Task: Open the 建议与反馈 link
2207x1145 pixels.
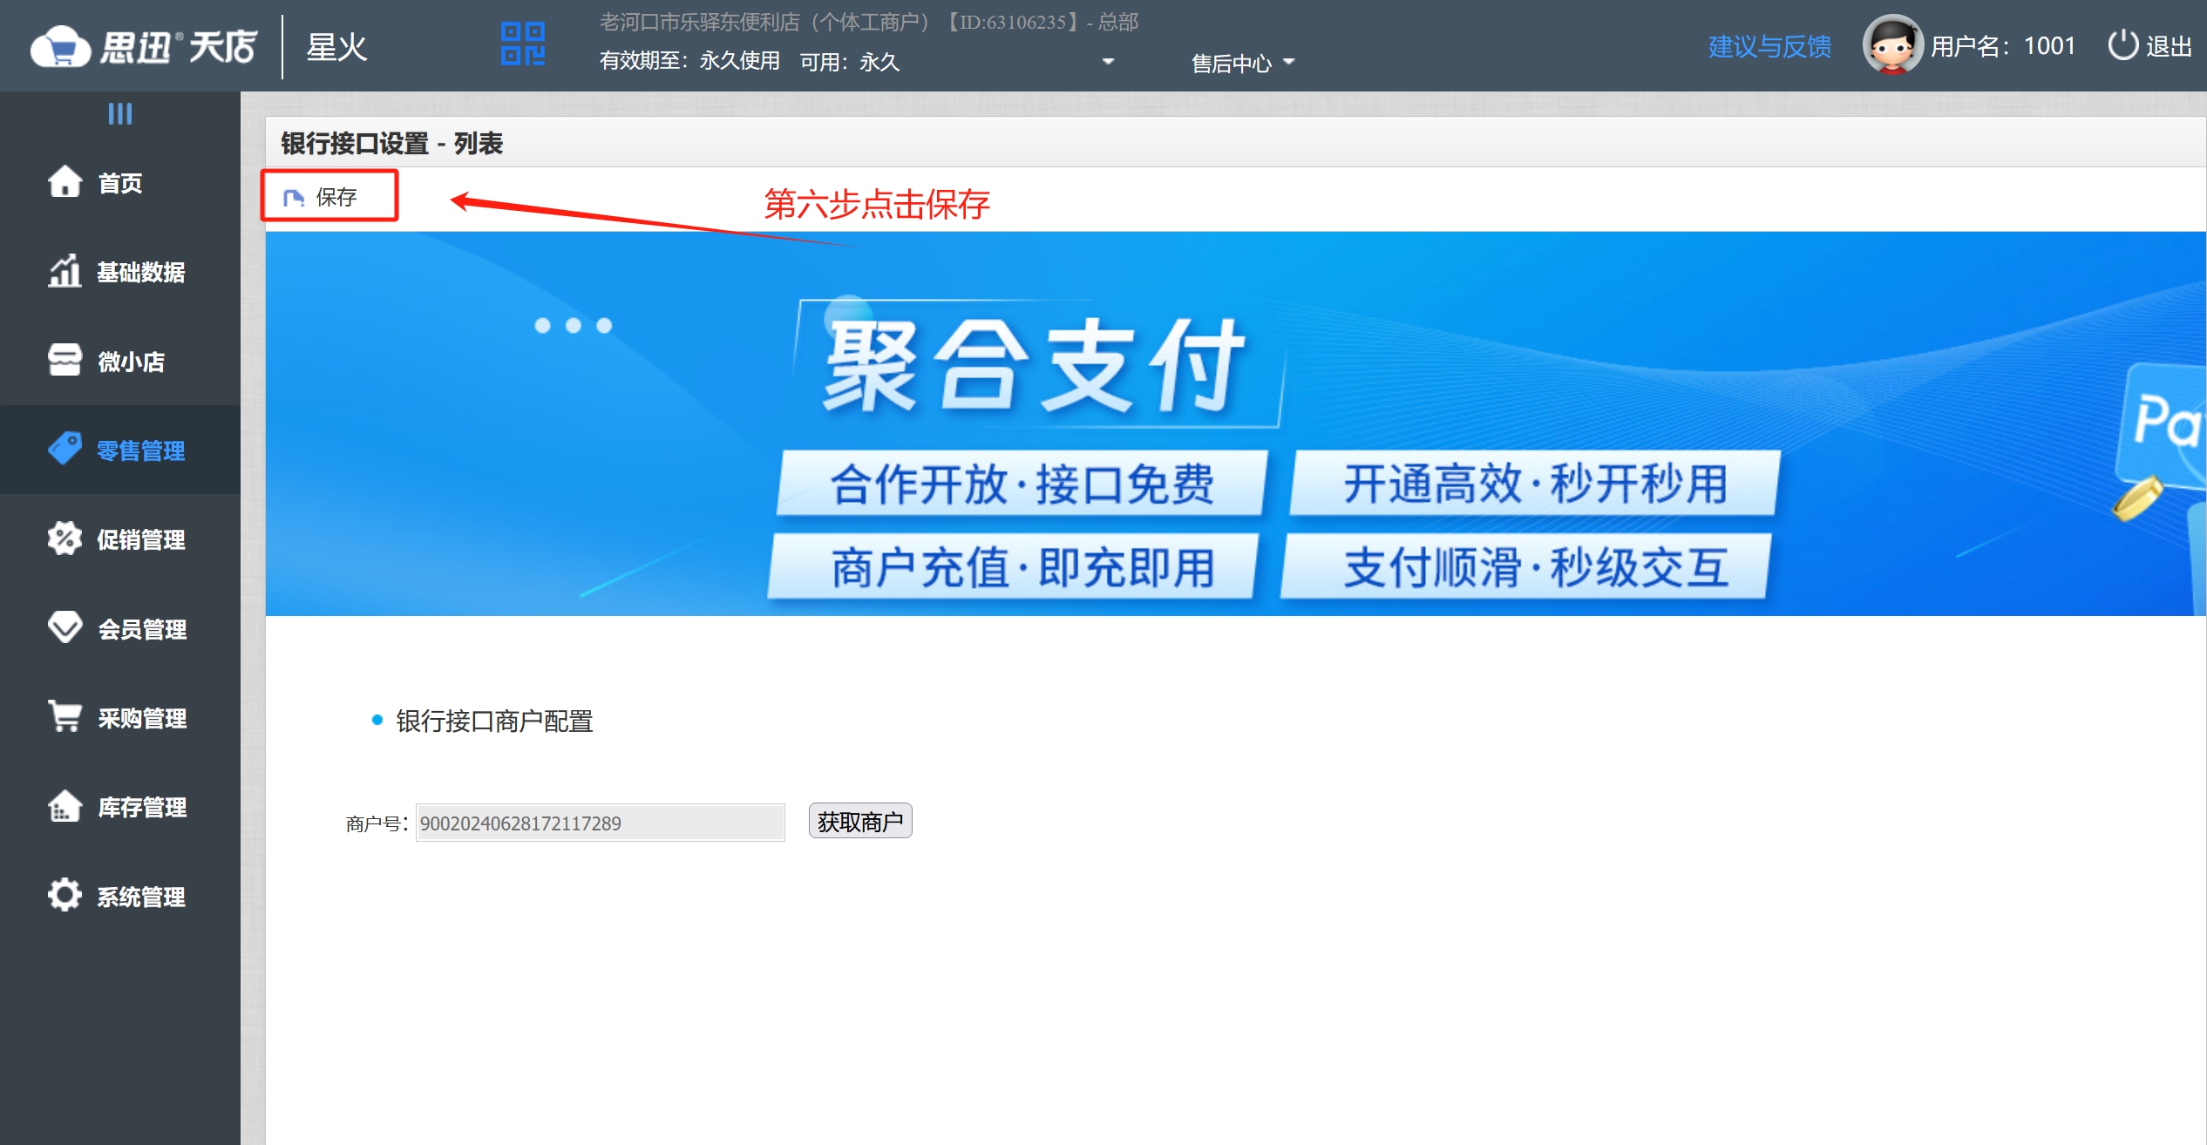Action: (x=1769, y=46)
